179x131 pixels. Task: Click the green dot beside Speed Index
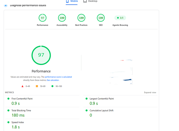[8, 122]
